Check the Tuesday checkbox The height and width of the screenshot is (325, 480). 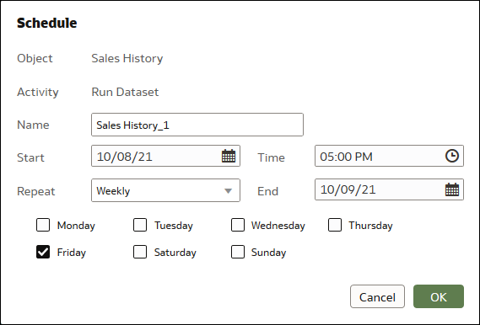[140, 225]
